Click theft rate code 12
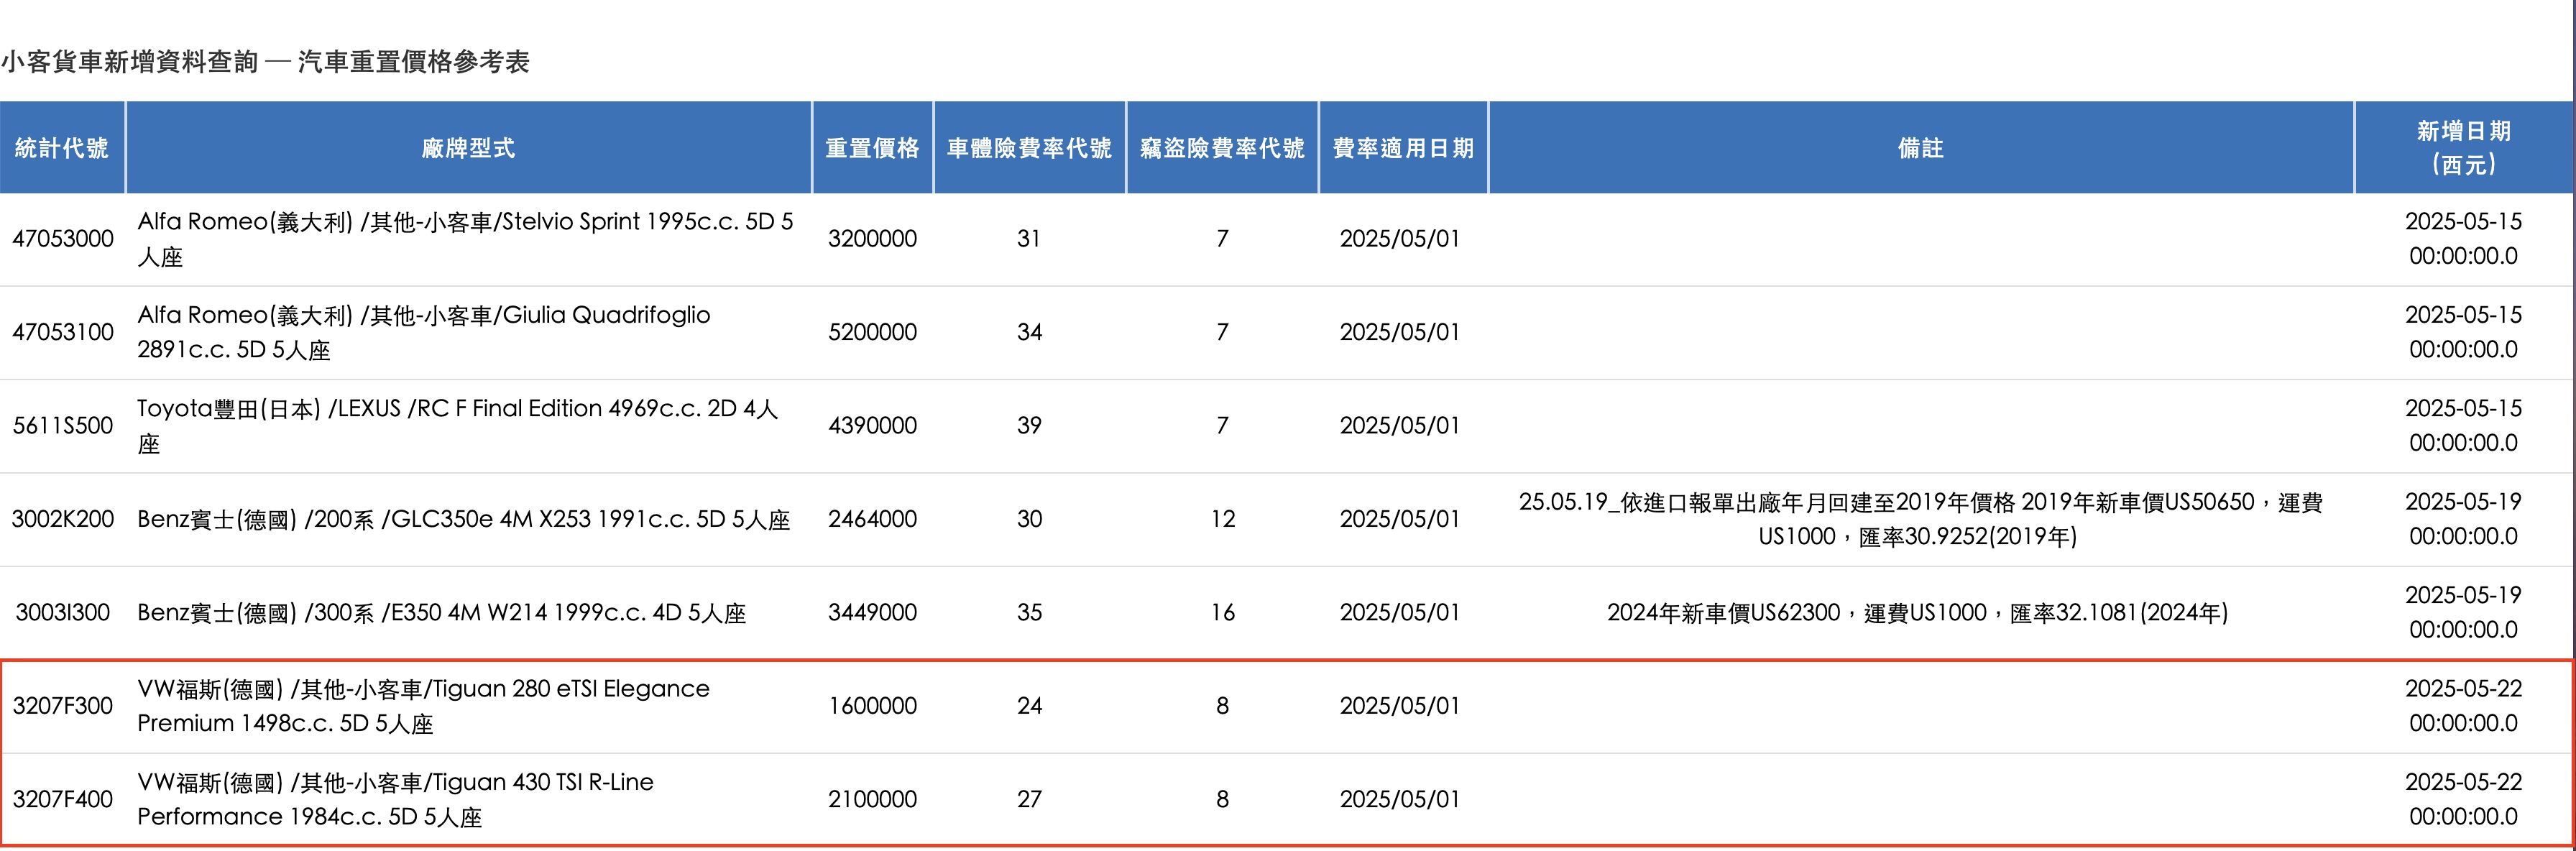Image resolution: width=2576 pixels, height=851 pixels. tap(1222, 519)
